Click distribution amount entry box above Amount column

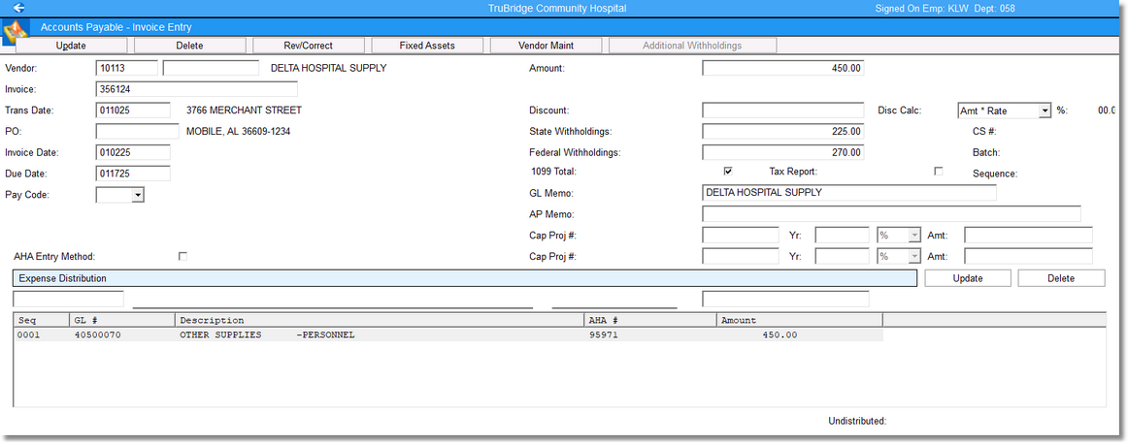[x=785, y=299]
